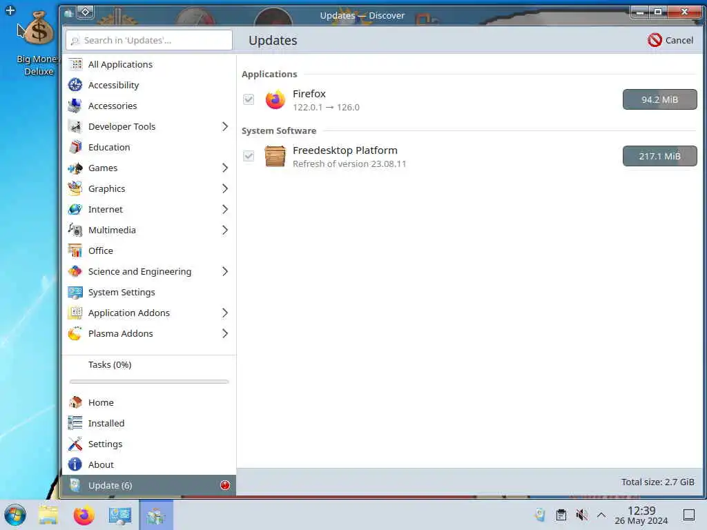Click the Settings tools icon
This screenshot has width=707, height=530.
coord(75,444)
